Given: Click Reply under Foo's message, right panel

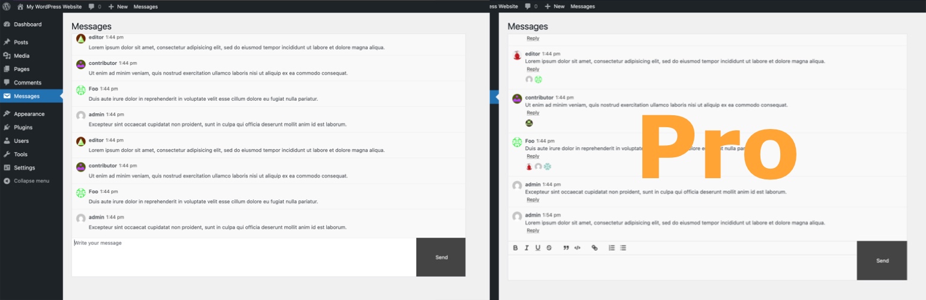Looking at the screenshot, I should point(533,156).
